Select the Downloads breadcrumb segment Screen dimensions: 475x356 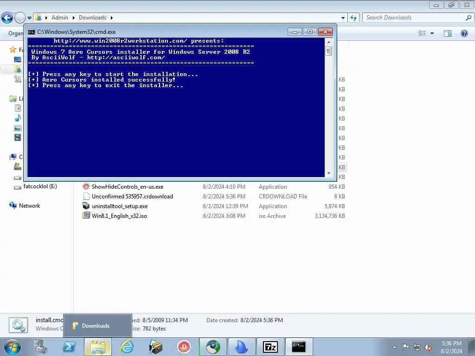(x=92, y=18)
